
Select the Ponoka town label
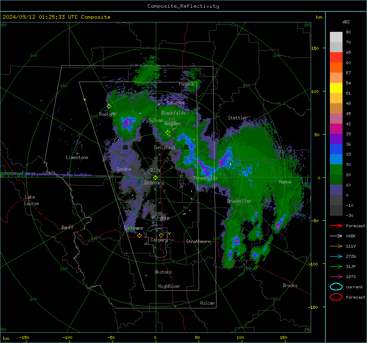click(186, 84)
